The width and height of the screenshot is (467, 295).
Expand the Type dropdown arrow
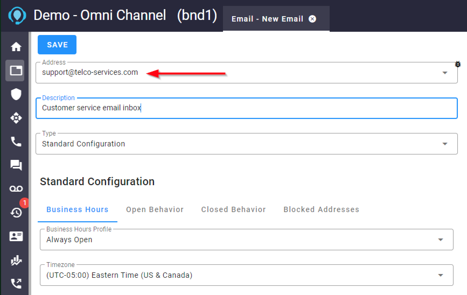tap(445, 144)
